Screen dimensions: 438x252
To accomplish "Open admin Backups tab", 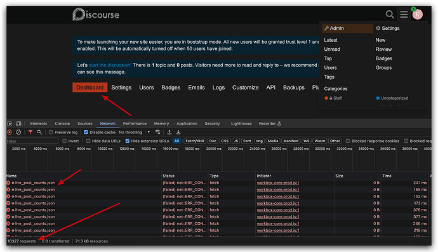I will (x=294, y=88).
